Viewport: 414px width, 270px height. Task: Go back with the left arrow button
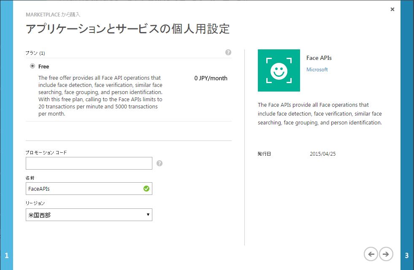coord(371,254)
